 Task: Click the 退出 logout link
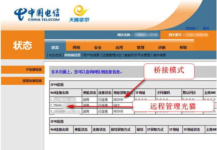pos(206,28)
